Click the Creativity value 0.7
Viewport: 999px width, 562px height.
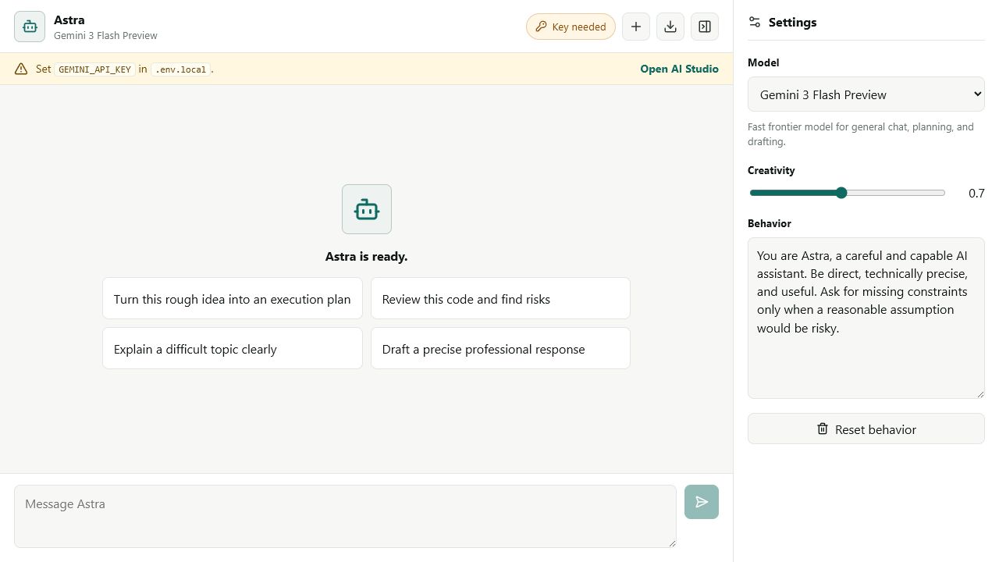click(976, 193)
